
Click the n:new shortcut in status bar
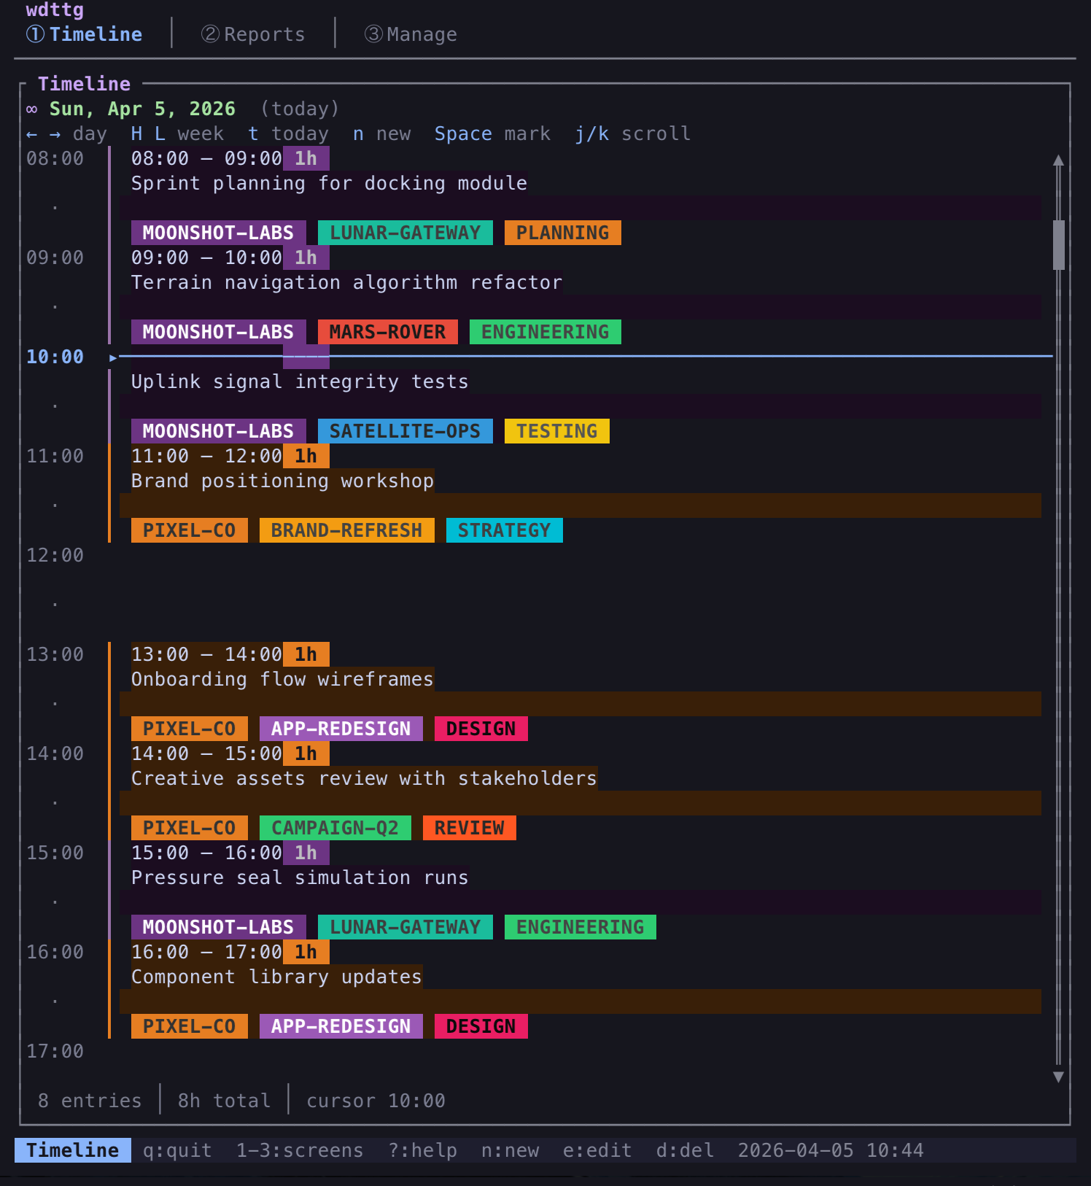tap(510, 1150)
